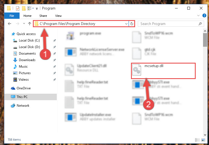The height and width of the screenshot is (145, 209).
Task: Click the Forward navigation arrow
Action: (x=17, y=24)
